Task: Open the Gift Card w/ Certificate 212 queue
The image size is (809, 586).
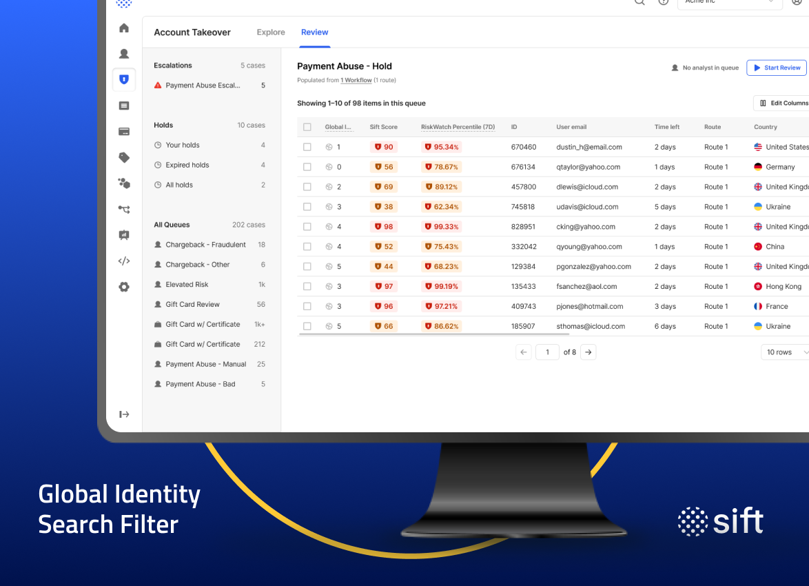Action: click(x=209, y=345)
